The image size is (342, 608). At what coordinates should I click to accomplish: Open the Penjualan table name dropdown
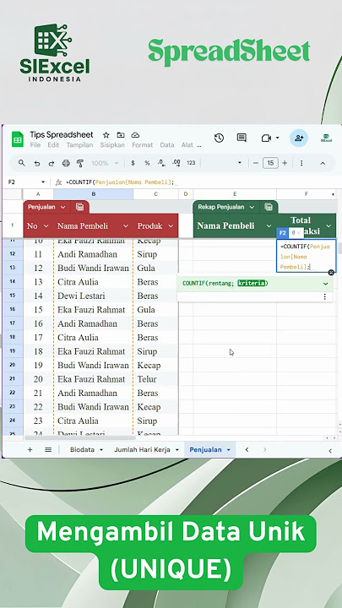(62, 207)
